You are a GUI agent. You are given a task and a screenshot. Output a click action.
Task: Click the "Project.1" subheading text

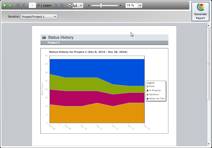click(x=53, y=43)
